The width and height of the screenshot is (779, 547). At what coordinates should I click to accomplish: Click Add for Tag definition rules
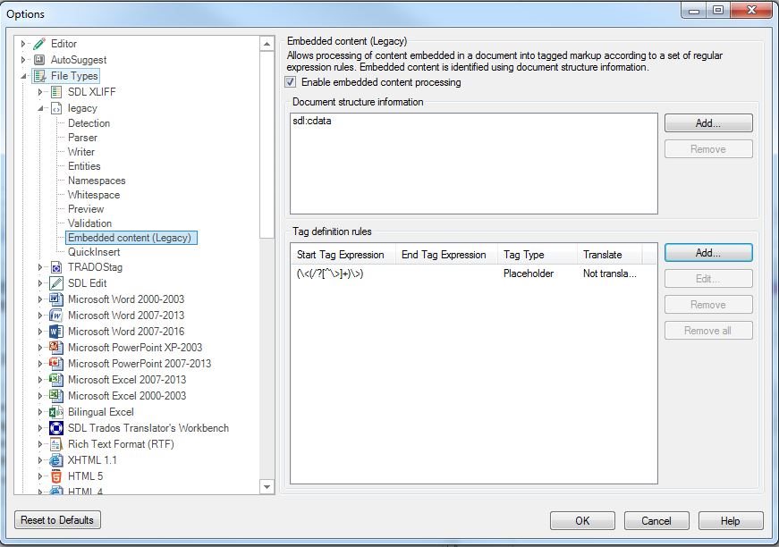(x=708, y=253)
